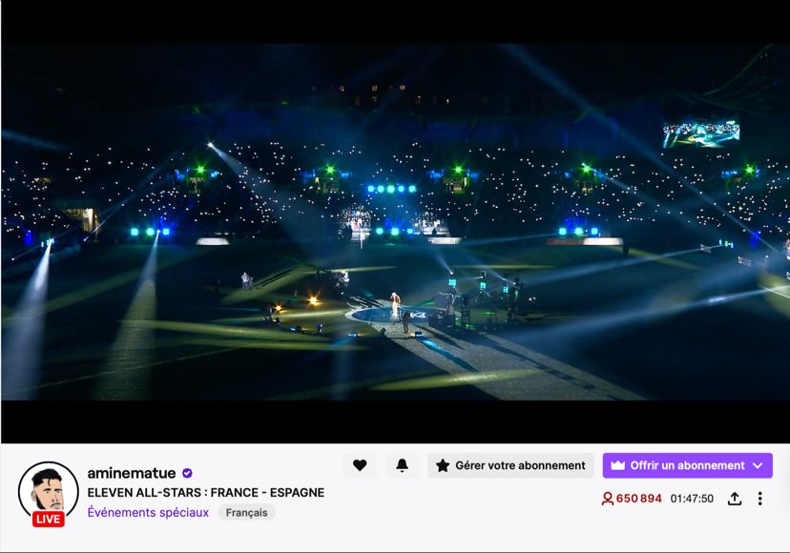This screenshot has height=553, width=790.
Task: Click the share upload icon
Action: pyautogui.click(x=735, y=499)
